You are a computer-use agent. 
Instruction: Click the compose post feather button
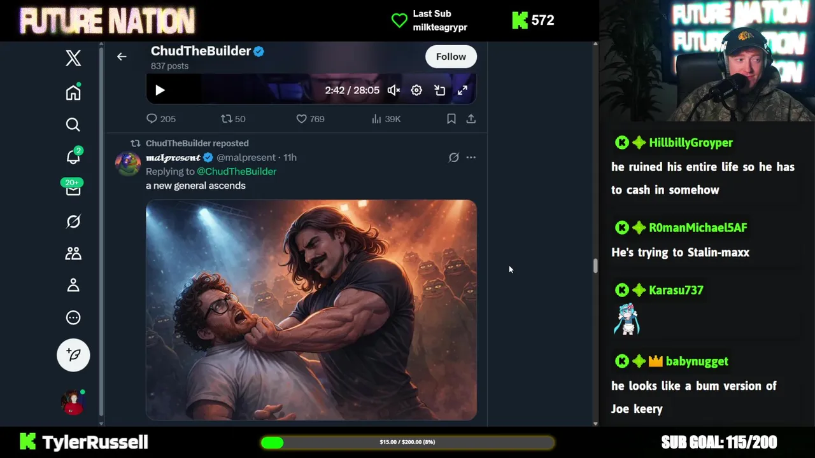(x=73, y=355)
